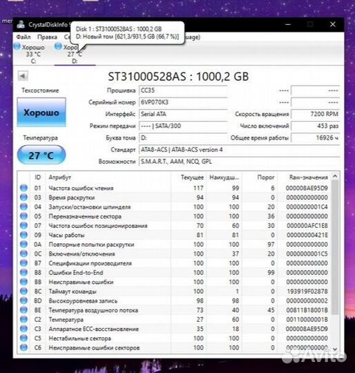Click status icon for C3 Аппаратное ECC-восстановление
Viewport: 355px width, 373px height.
[x=23, y=329]
